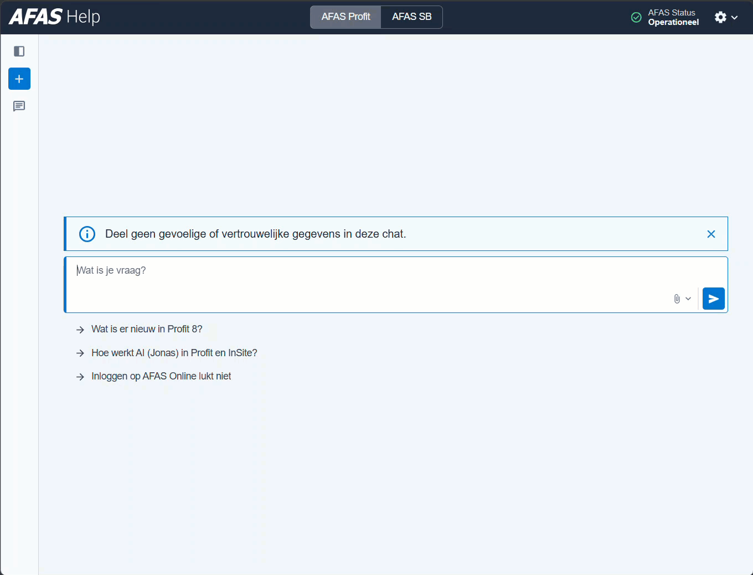Screen dimensions: 753x575
Task: Select 'Inloggen op AFAS Online lukt niet'
Action: pos(161,376)
